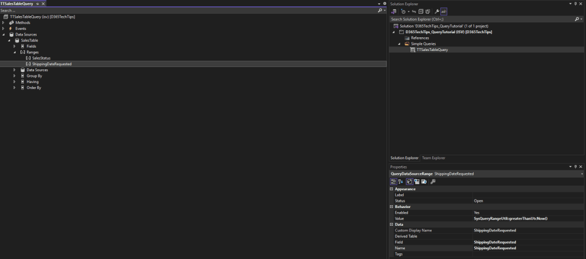
Task: Open solution Properties via the wrench icon
Action: click(437, 11)
